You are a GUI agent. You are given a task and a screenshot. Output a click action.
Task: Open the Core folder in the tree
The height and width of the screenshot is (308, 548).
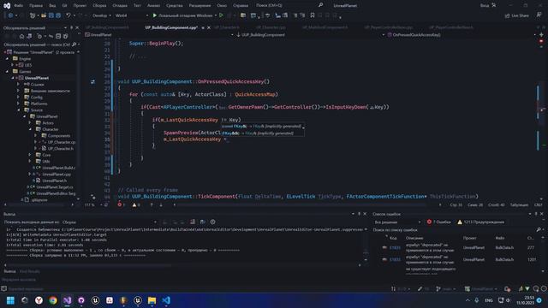point(46,155)
